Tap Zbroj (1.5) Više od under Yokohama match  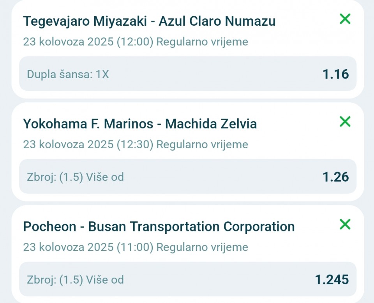(x=75, y=177)
